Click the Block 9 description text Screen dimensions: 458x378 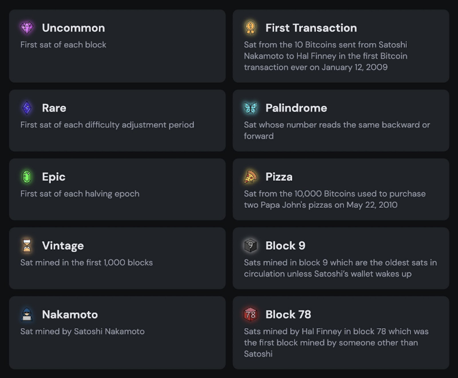coord(340,268)
